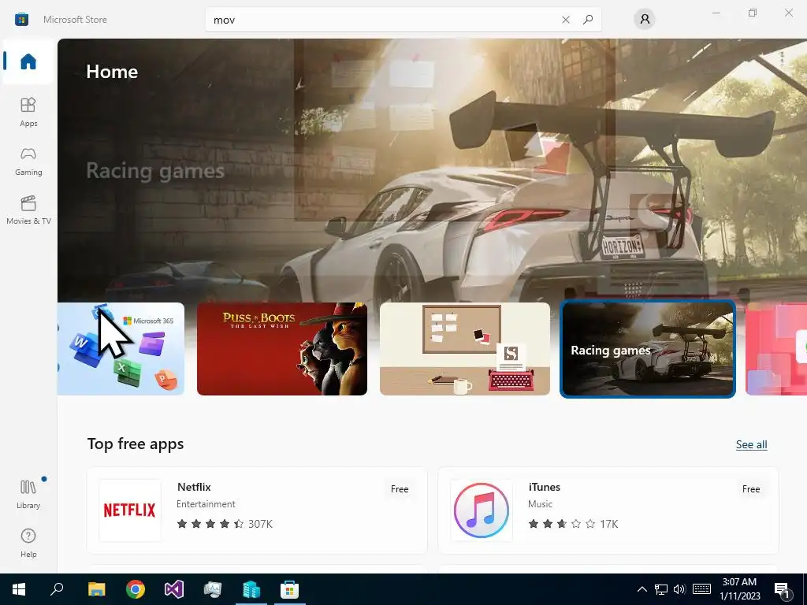The width and height of the screenshot is (807, 605).
Task: Click the search magnifier icon
Action: click(588, 20)
